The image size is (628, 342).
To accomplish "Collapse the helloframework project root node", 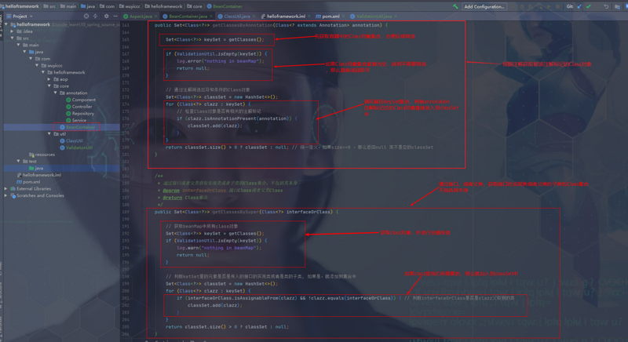I will [x=6, y=24].
